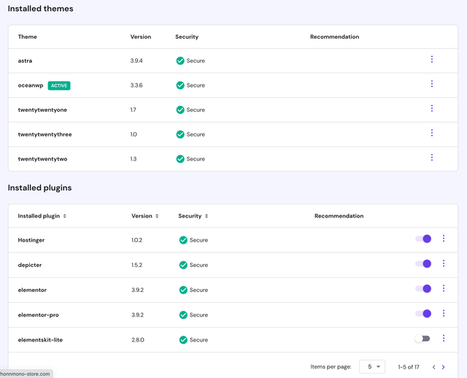Click depicter version 1.5.2
Viewport: 467px width, 378px height.
[136, 265]
